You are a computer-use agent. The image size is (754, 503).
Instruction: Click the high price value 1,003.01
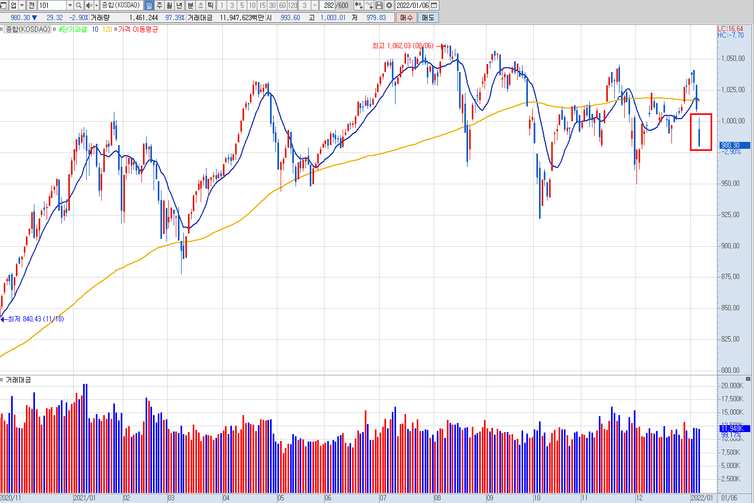[333, 17]
